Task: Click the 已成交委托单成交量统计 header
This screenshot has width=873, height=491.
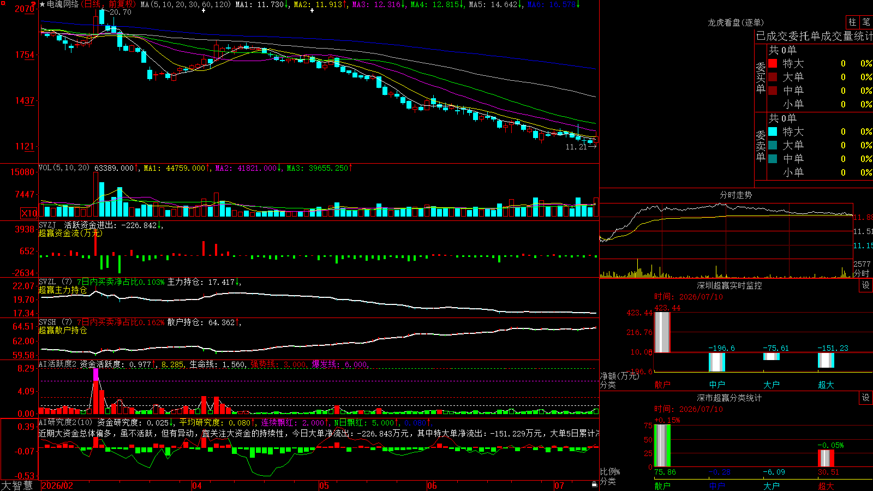Action: tap(814, 36)
